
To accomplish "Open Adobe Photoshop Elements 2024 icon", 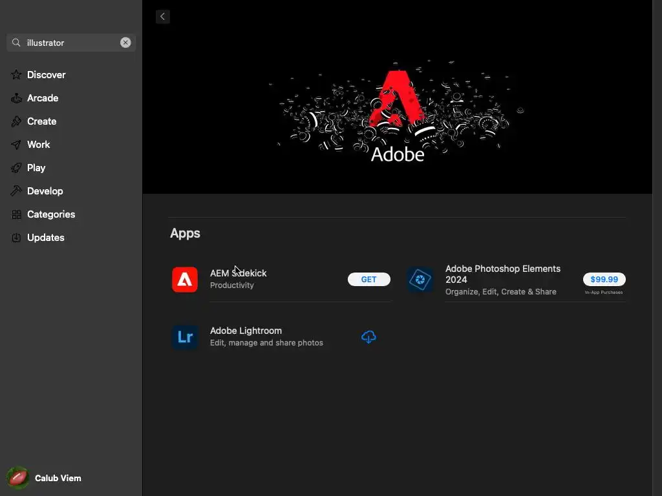I will 420,279.
